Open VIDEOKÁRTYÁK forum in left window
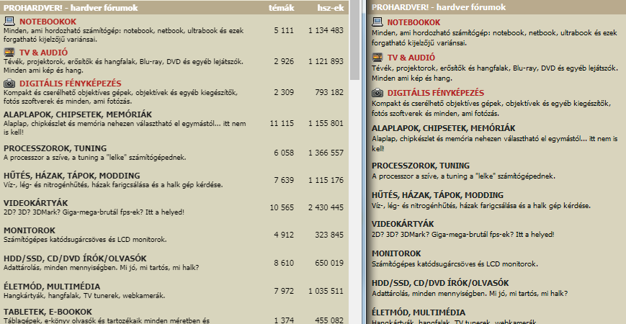This screenshot has width=626, height=324. coord(35,203)
